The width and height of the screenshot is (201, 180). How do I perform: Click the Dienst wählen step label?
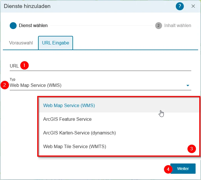tap(33, 26)
